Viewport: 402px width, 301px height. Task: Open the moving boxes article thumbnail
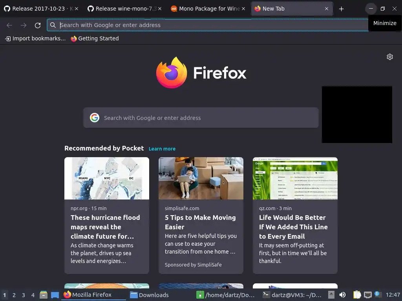click(201, 178)
